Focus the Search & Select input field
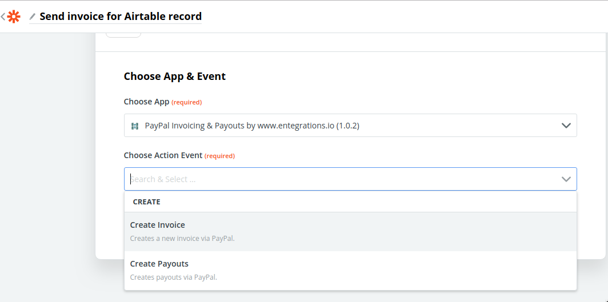 (x=343, y=179)
